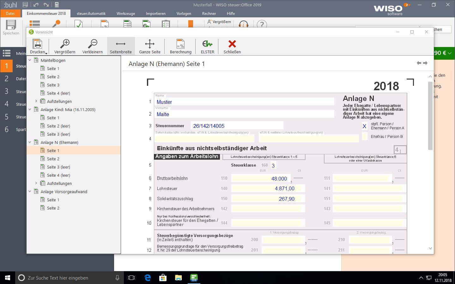Select Anlage N Seite 3 (leer)

(58, 167)
